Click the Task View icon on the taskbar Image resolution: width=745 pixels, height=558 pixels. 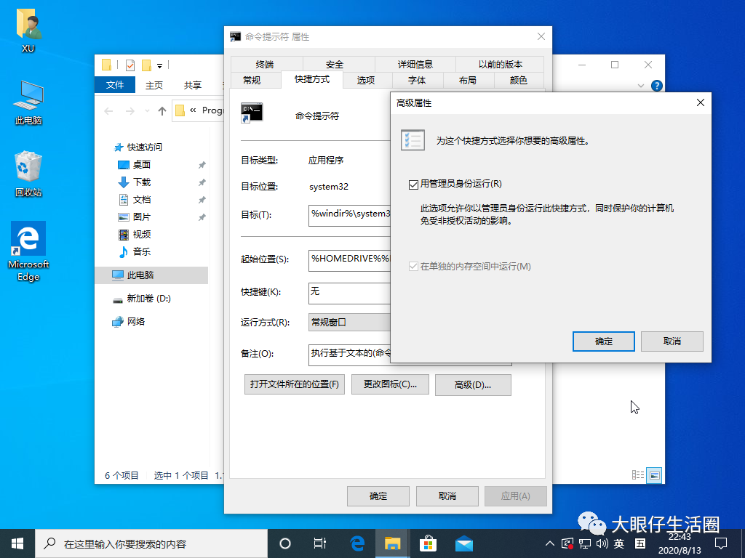pyautogui.click(x=320, y=543)
